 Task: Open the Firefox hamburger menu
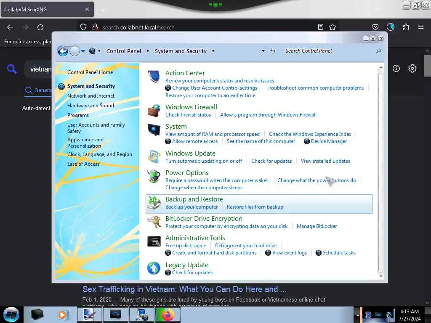pyautogui.click(x=421, y=27)
